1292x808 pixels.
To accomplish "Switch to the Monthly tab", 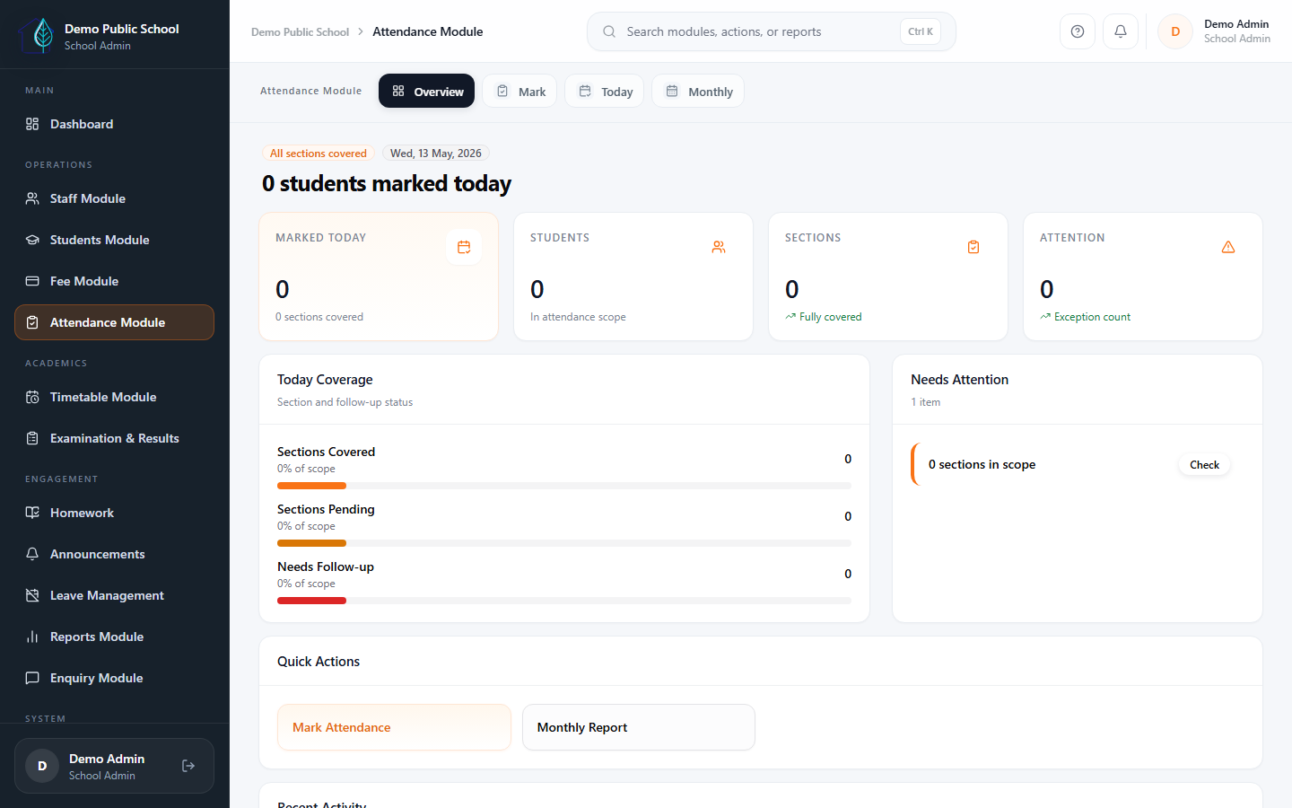I will pyautogui.click(x=698, y=91).
